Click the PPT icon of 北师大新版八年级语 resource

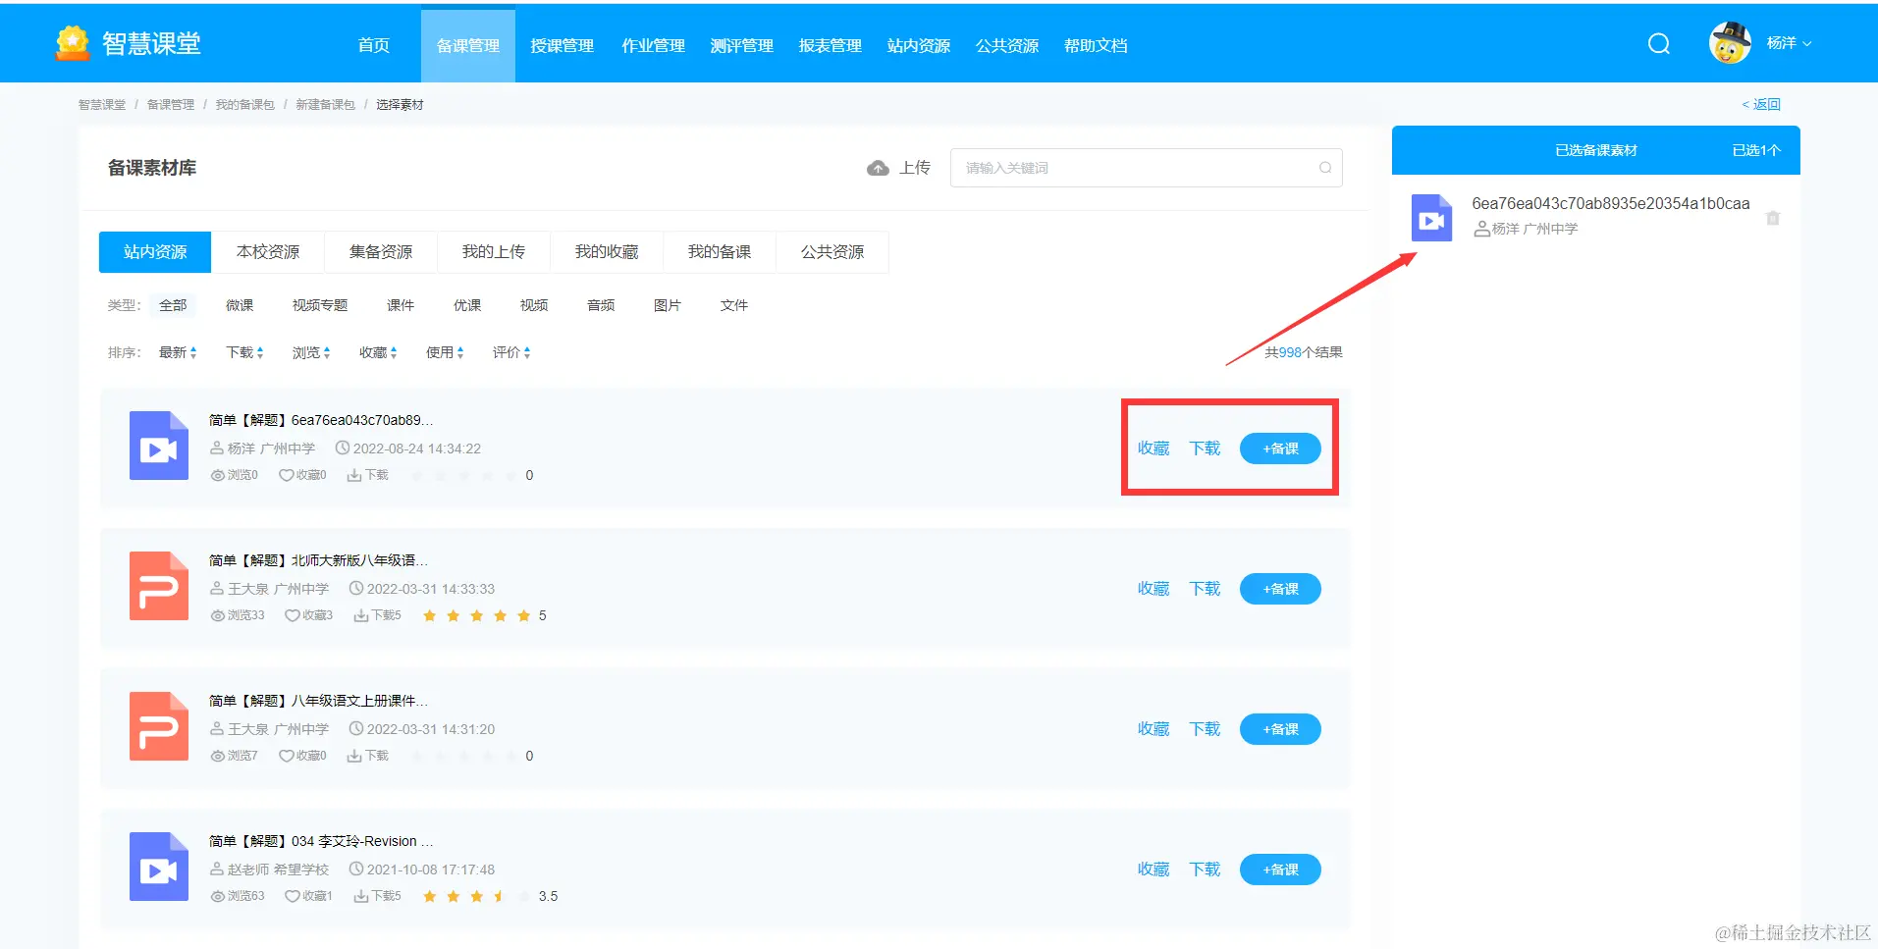158,587
